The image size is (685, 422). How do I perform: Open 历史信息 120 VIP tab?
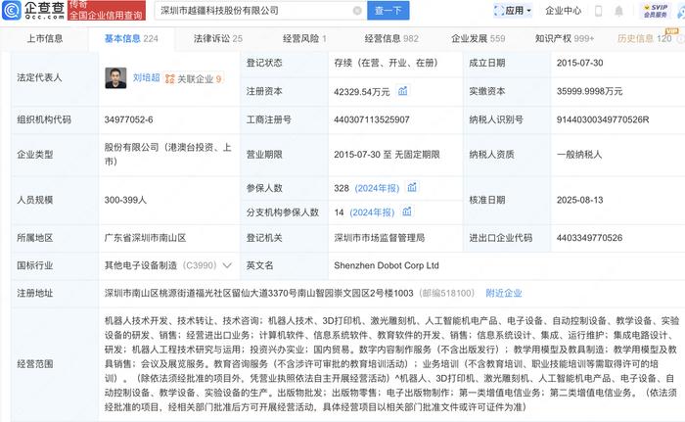point(645,38)
